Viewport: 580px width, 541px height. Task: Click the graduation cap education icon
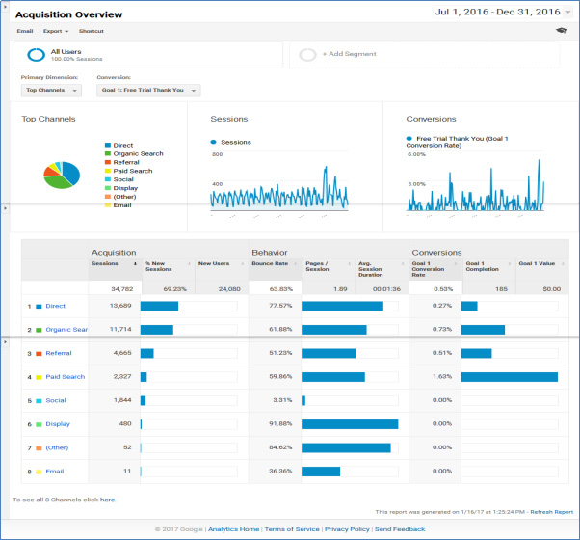[x=562, y=31]
